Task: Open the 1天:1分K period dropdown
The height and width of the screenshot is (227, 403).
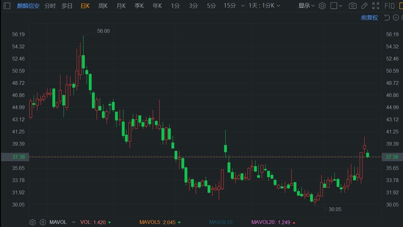Action: click(x=264, y=6)
